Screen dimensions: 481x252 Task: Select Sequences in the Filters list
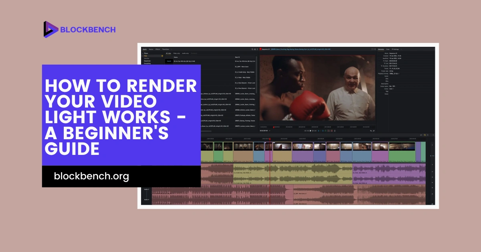point(148,61)
